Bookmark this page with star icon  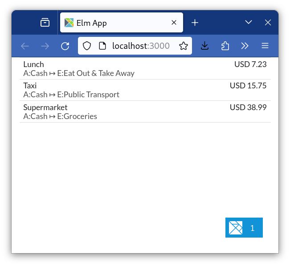[x=183, y=46]
